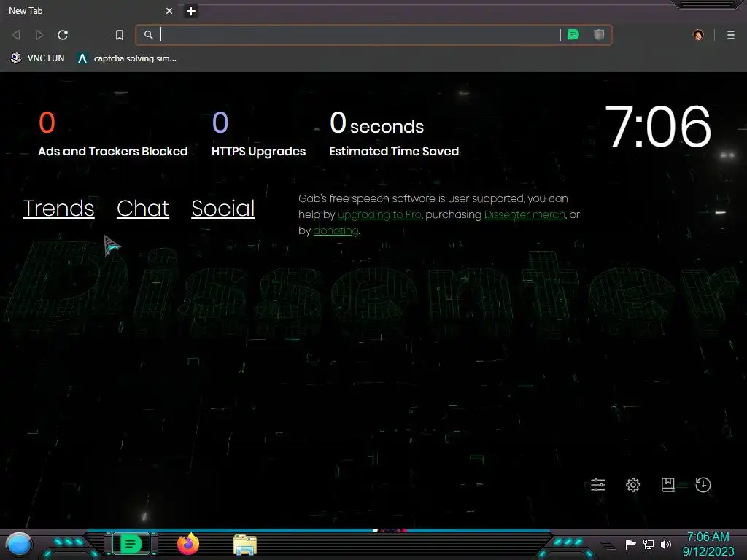This screenshot has width=747, height=560.
Task: Launch Firefox from the taskbar
Action: (x=188, y=544)
